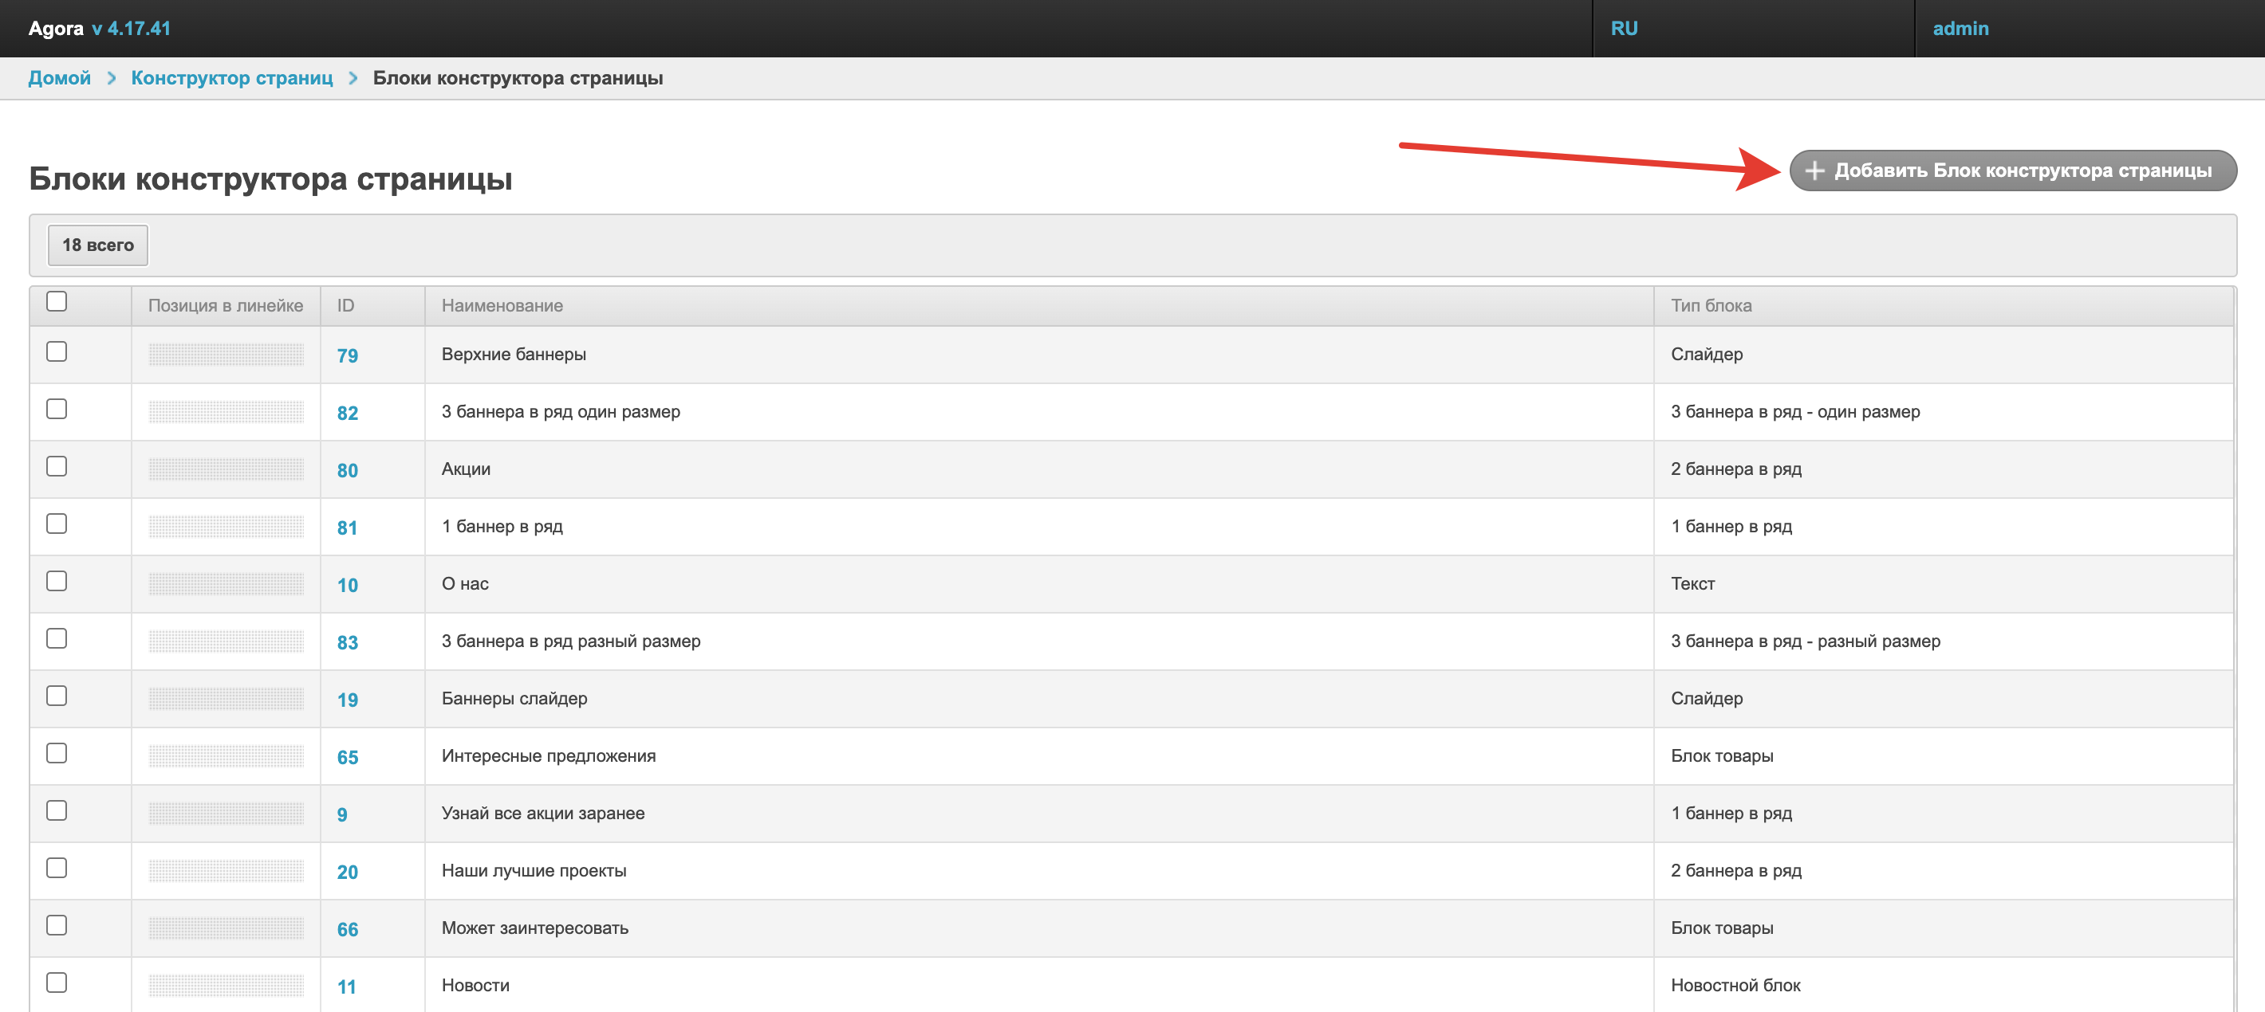
Task: Toggle the select-all checkbox in table header
Action: [57, 301]
